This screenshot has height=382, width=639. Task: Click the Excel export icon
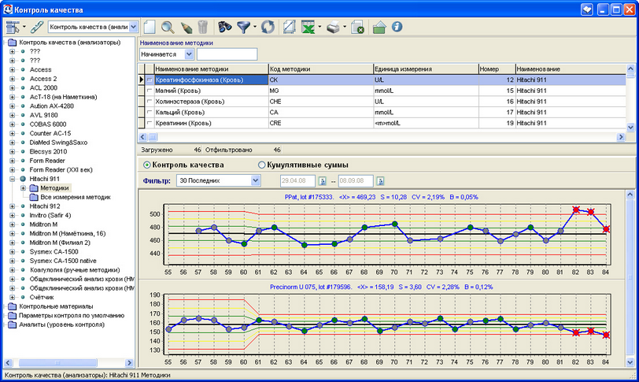(308, 28)
